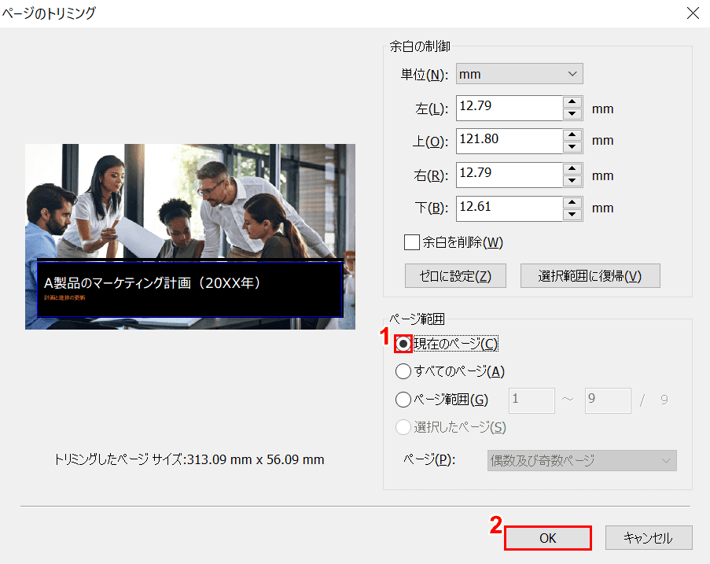Click the page preview thumbnail

(x=190, y=237)
